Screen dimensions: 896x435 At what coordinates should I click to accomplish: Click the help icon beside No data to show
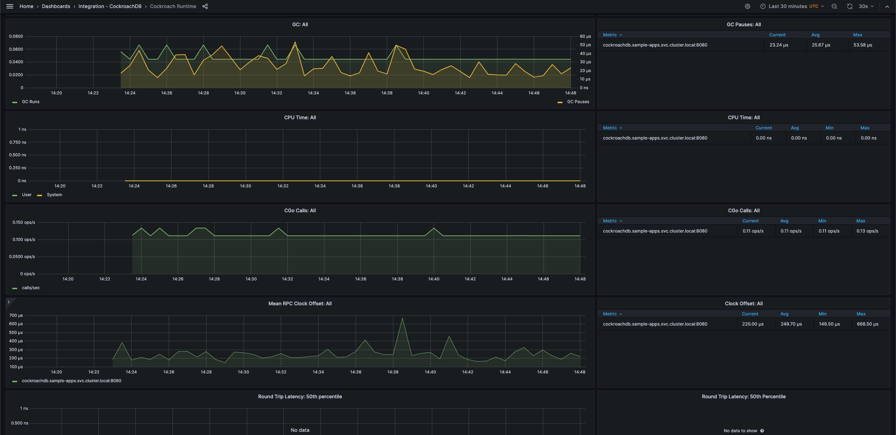tap(762, 431)
